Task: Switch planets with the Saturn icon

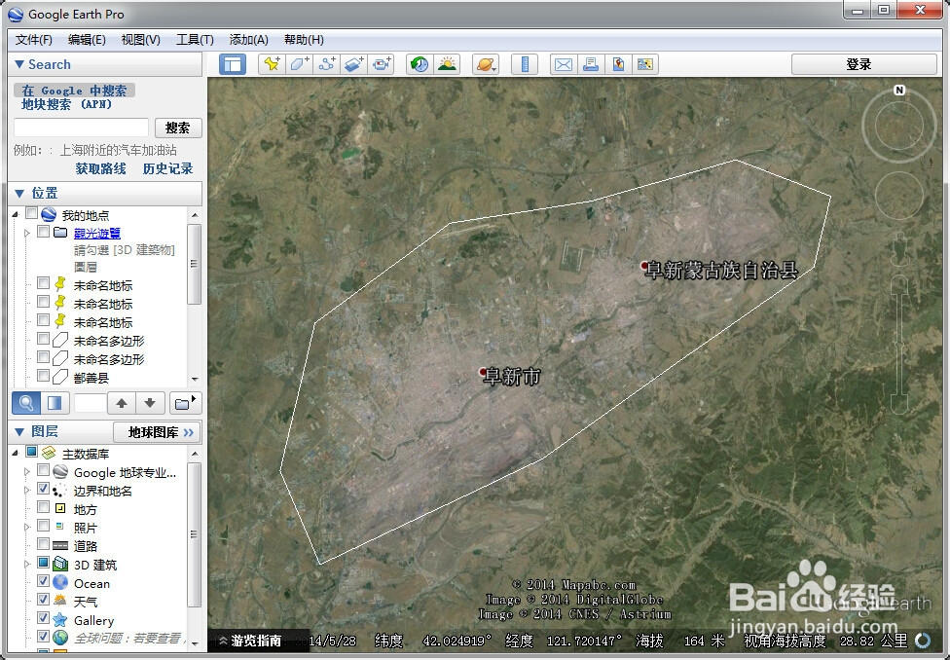Action: [486, 64]
